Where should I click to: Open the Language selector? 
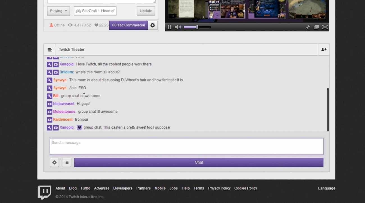pos(327,188)
